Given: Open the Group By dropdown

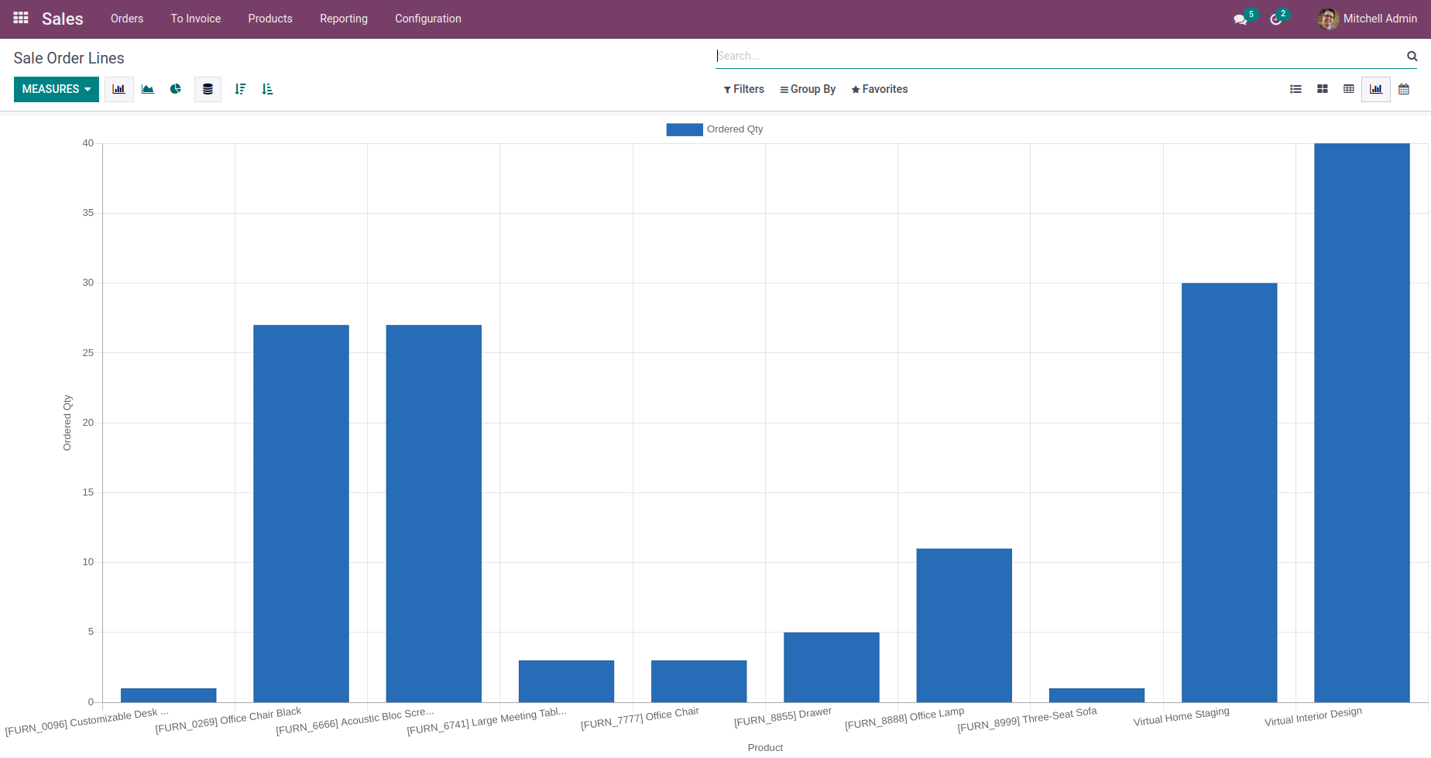Looking at the screenshot, I should tap(808, 89).
